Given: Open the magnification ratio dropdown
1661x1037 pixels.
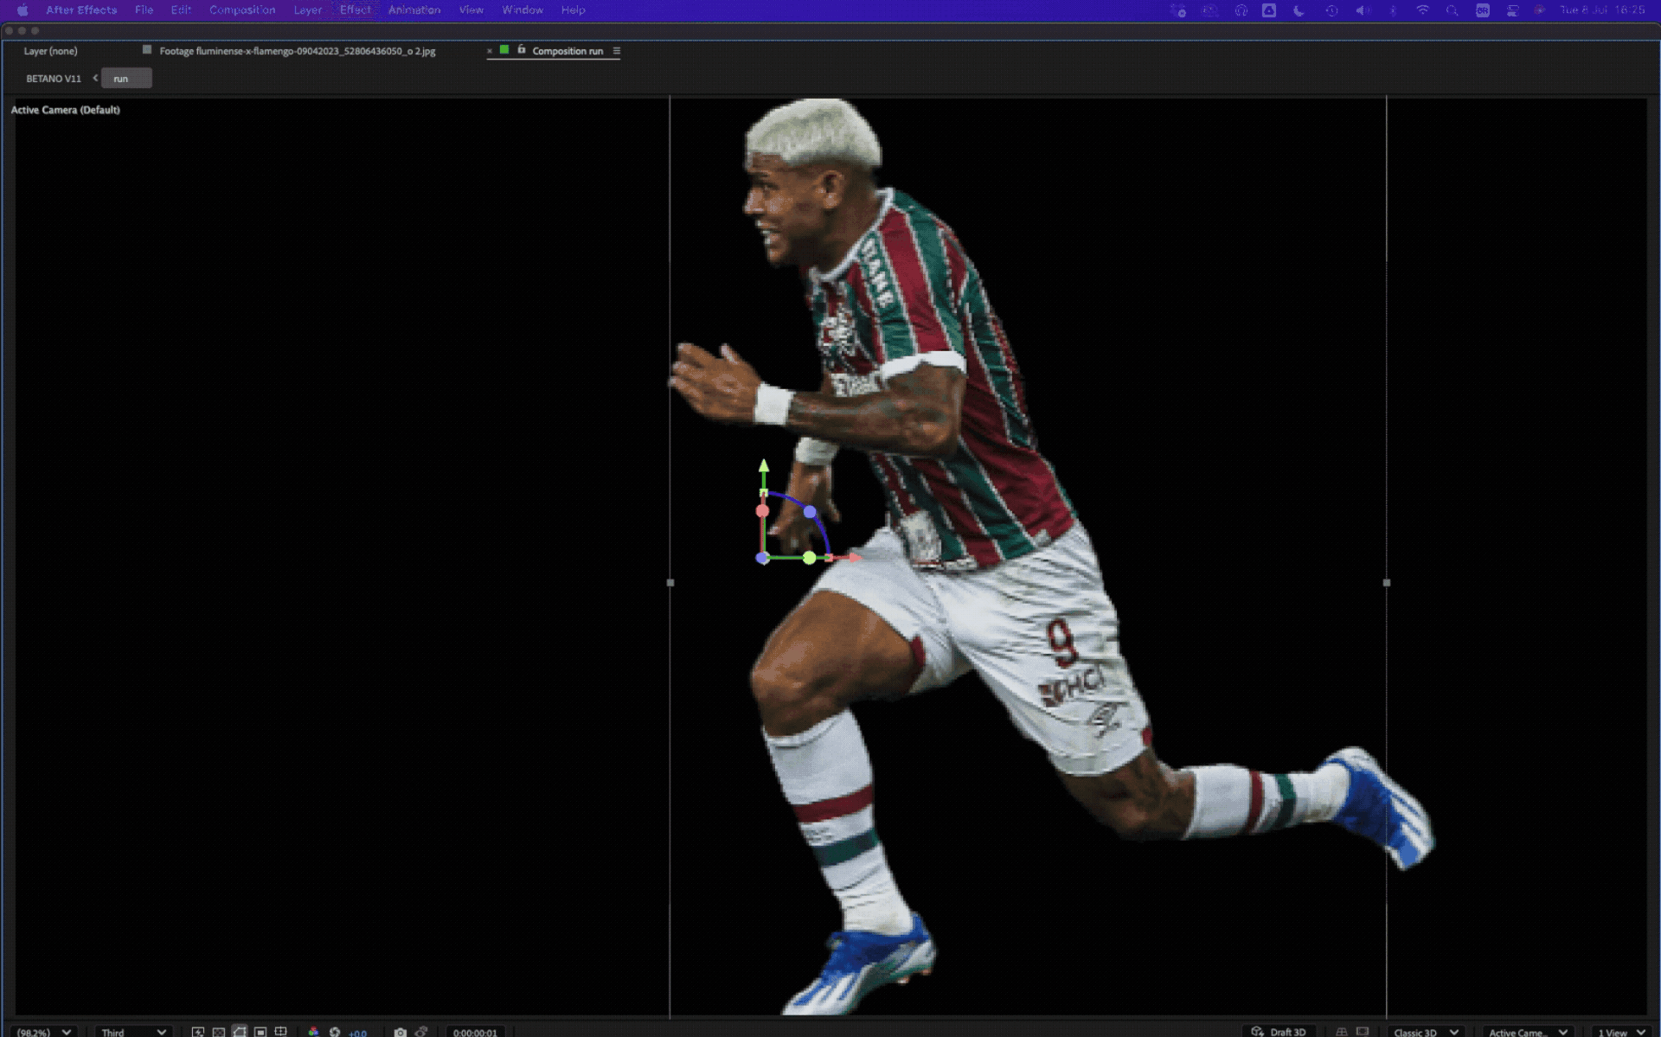Looking at the screenshot, I should tap(45, 1032).
